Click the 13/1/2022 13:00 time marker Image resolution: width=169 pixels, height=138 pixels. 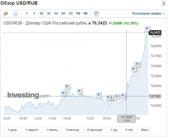coord(126,118)
